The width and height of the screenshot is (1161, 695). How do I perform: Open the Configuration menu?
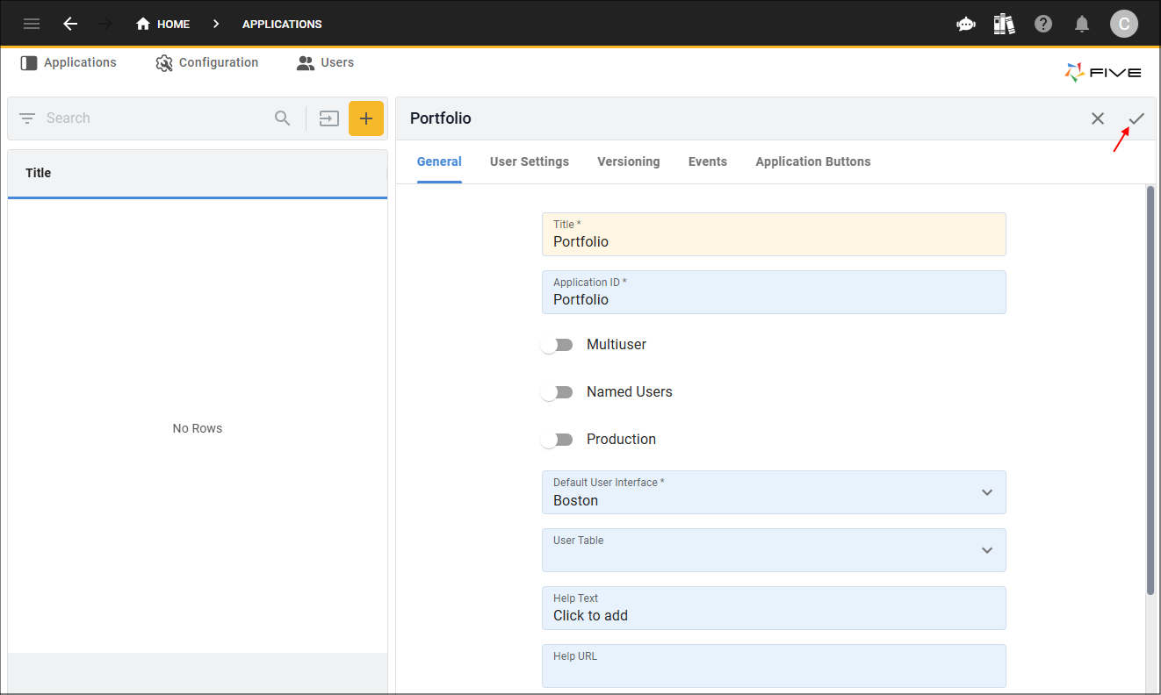[x=206, y=63]
